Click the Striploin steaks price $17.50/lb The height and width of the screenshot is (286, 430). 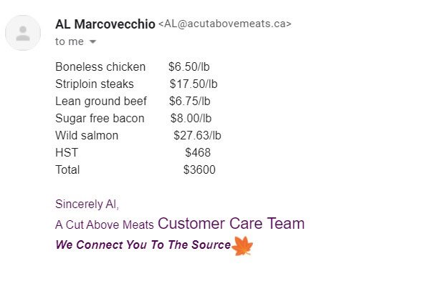coord(193,84)
